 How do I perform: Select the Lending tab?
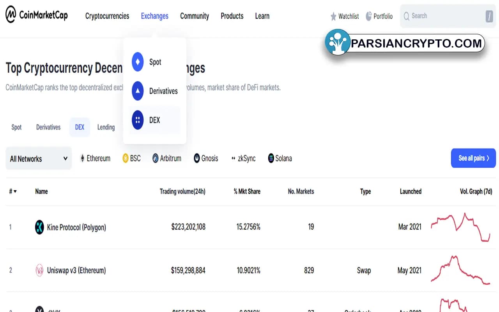click(106, 127)
